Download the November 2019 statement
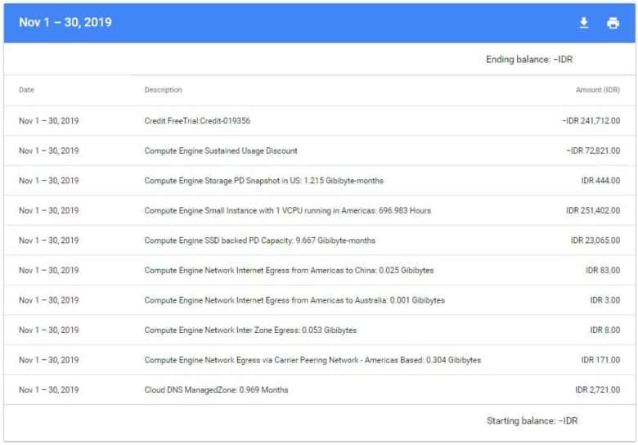This screenshot has width=638, height=445. point(584,23)
